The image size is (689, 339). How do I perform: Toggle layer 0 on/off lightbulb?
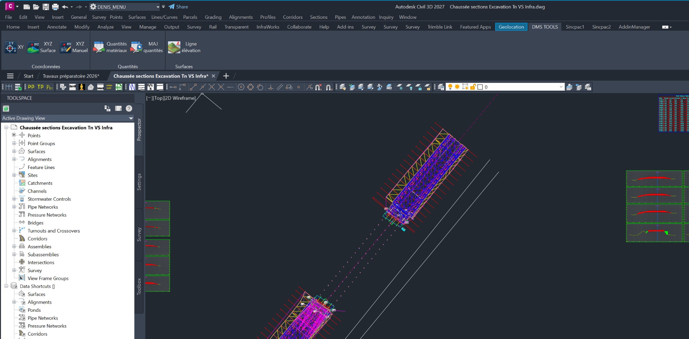tap(450, 87)
